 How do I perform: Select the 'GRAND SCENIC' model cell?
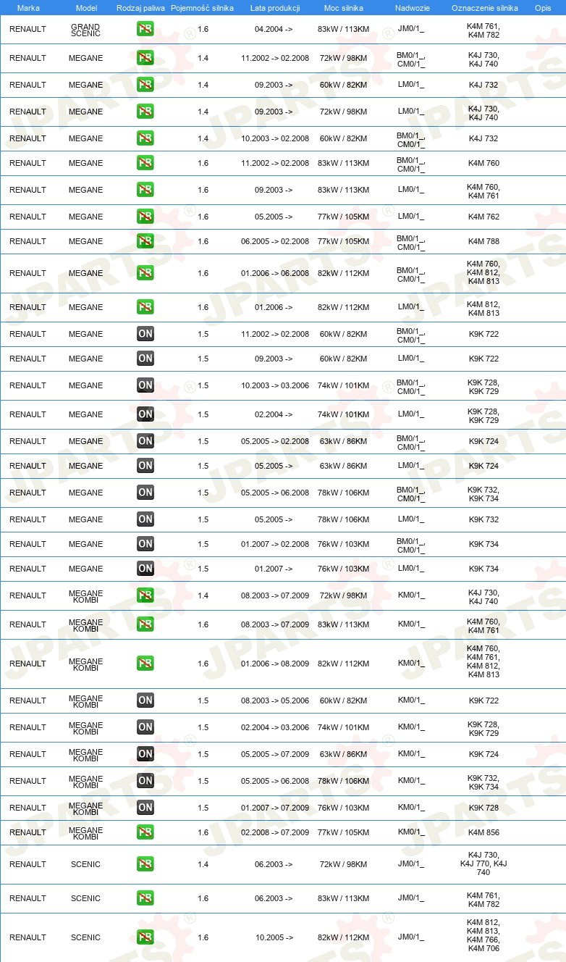[85, 30]
